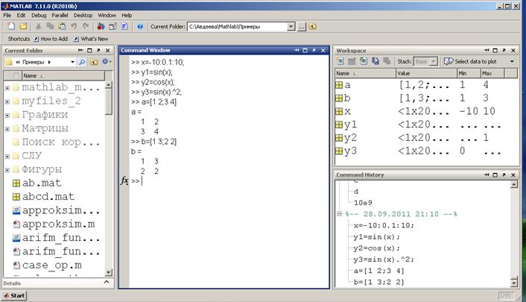Viewport: 526px width, 302px height.
Task: Expand the Графики folder tree node
Action: [7, 116]
